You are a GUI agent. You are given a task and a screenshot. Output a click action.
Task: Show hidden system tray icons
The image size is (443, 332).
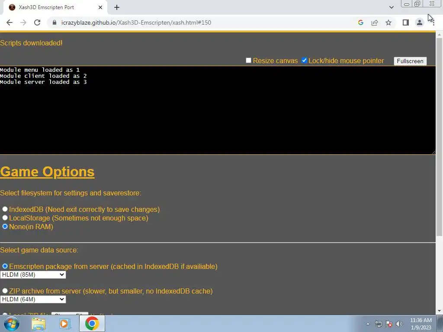click(x=368, y=324)
